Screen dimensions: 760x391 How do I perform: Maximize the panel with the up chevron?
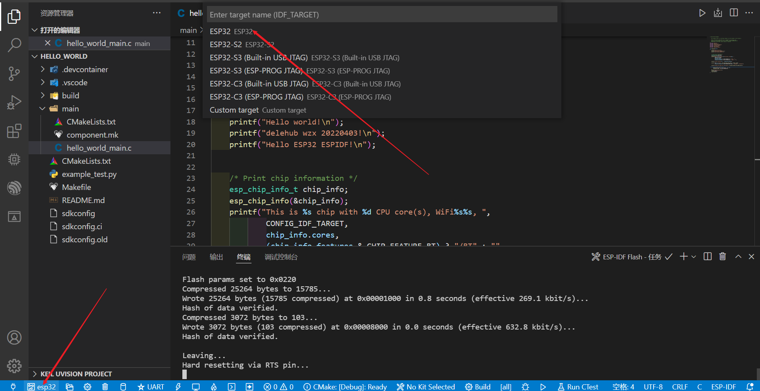coord(738,257)
